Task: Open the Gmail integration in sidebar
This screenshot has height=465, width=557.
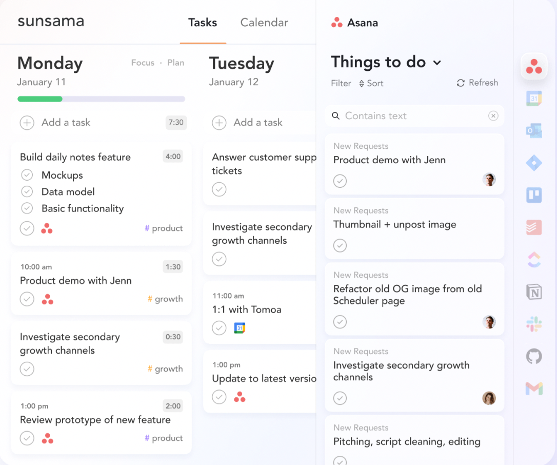Action: click(534, 388)
